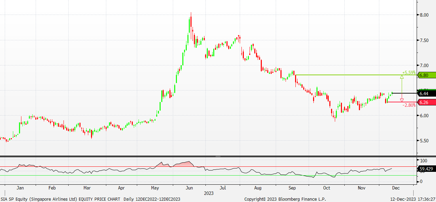Click the 2023 year label below the axis
This screenshot has width=436, height=202.
coord(208,193)
